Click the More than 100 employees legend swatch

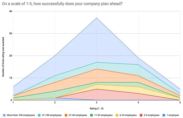click(4, 115)
